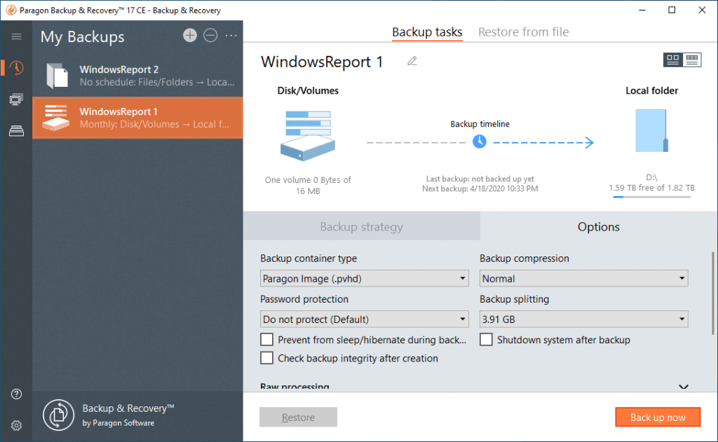The height and width of the screenshot is (442, 718).
Task: Minimize the Paragon window
Action: pyautogui.click(x=642, y=10)
